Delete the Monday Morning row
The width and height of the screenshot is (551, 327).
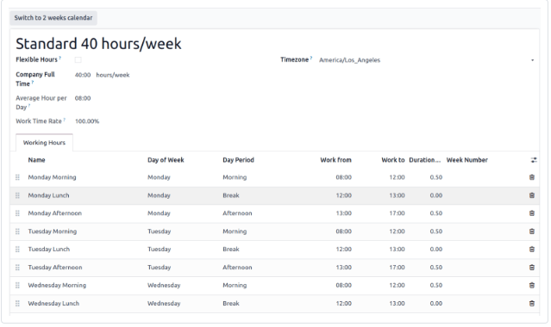532,177
